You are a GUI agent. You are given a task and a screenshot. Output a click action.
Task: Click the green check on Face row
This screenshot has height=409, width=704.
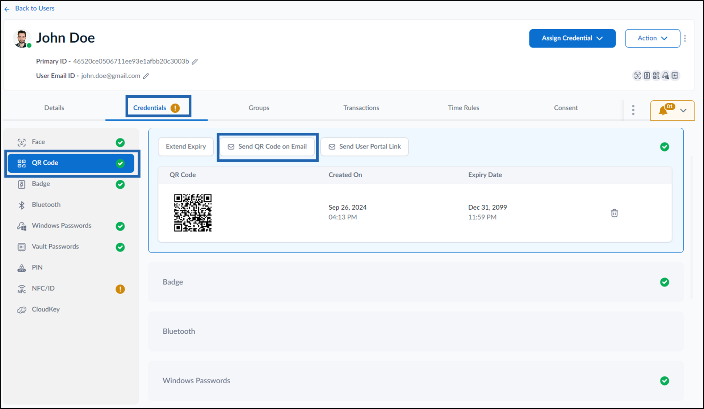click(120, 142)
